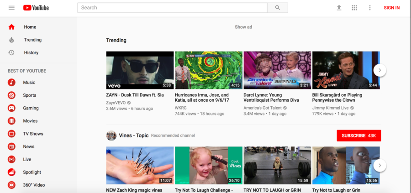Play the hurricane radar thumbnail
Viewport: 411px width, 193px height.
pos(209,70)
